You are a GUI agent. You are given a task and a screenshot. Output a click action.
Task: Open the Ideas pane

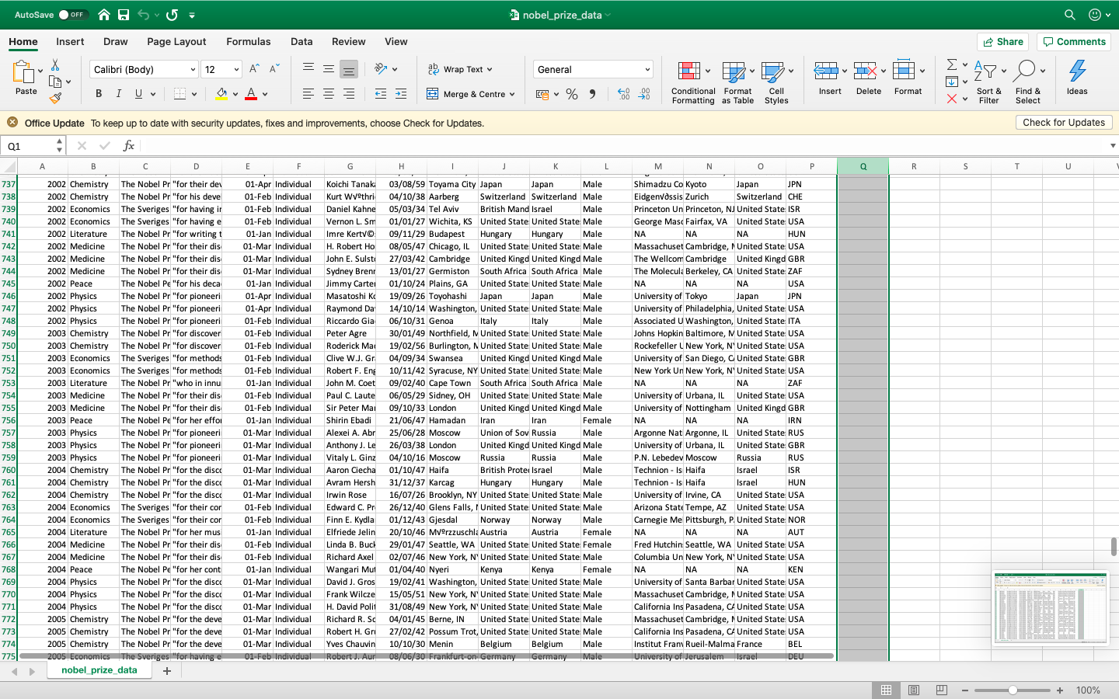point(1076,78)
